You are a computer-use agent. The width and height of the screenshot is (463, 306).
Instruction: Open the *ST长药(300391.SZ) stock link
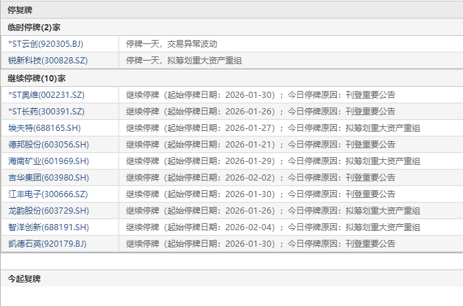click(x=46, y=112)
